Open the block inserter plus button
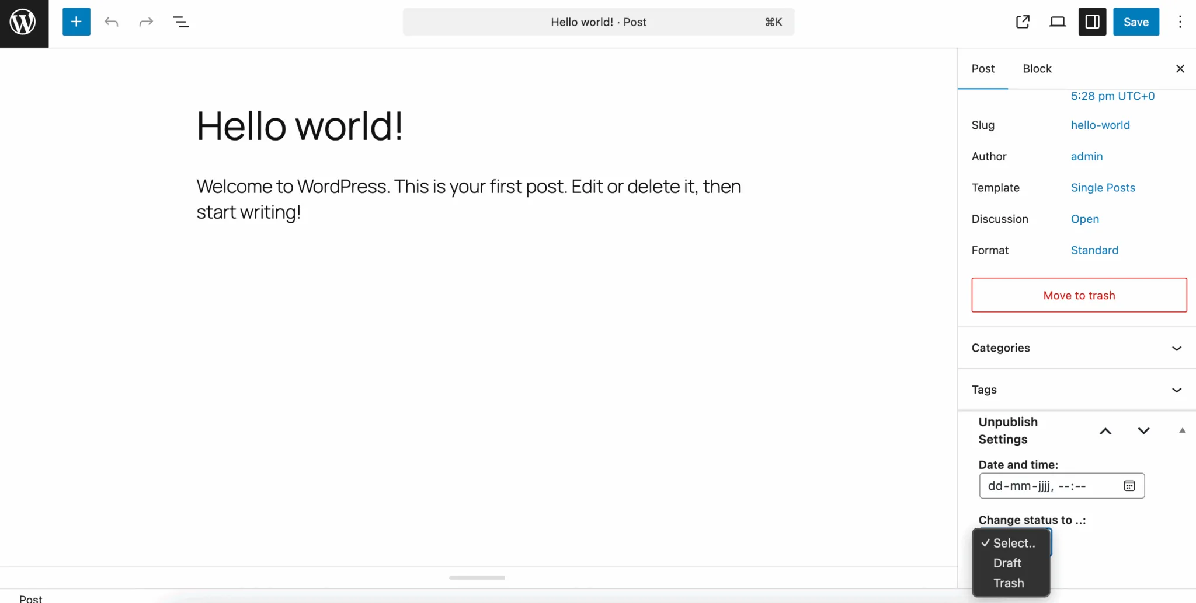This screenshot has width=1196, height=603. 77,22
